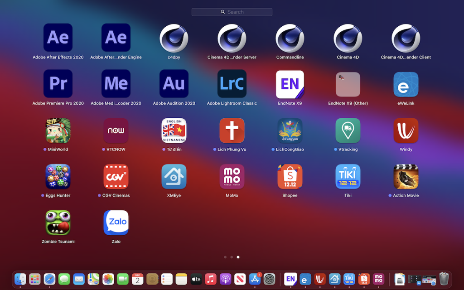464x290 pixels.
Task: Open EndNote X9
Action: tap(290, 84)
